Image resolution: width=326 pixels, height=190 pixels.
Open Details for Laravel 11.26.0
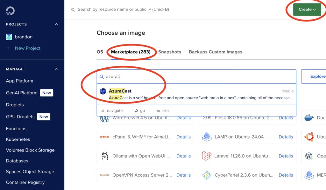pyautogui.click(x=286, y=156)
